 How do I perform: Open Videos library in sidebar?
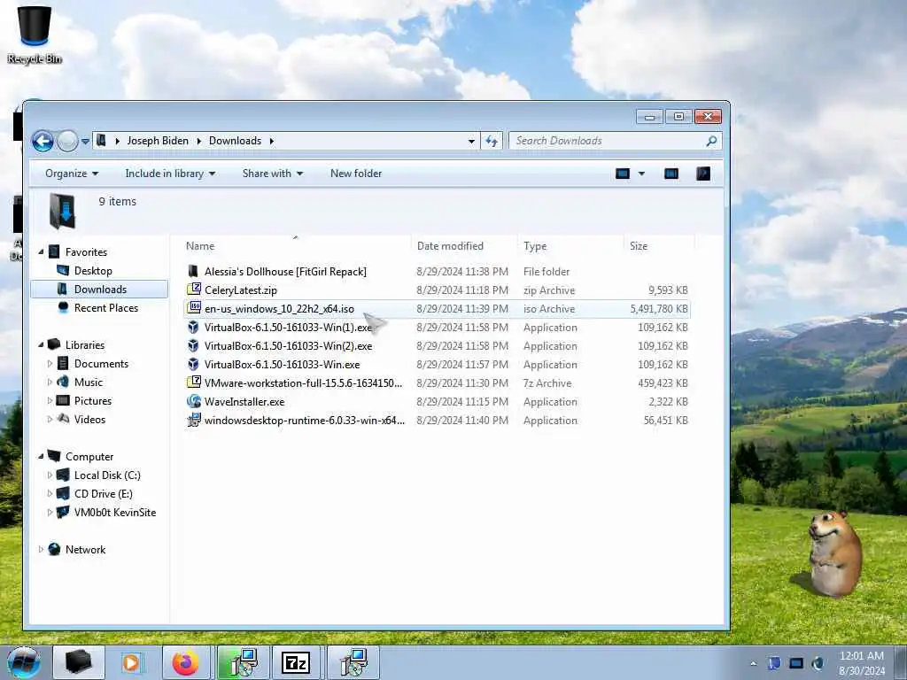tap(89, 419)
